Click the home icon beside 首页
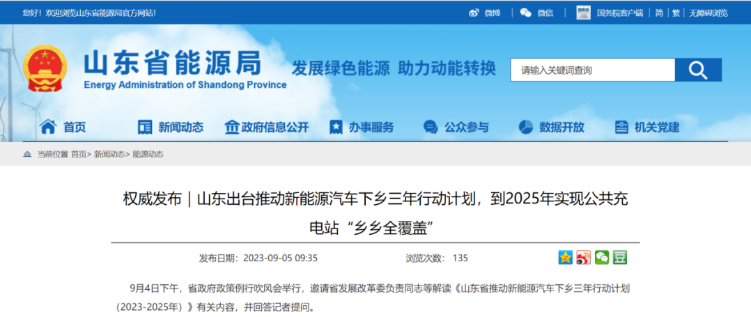The height and width of the screenshot is (317, 751). 47,127
